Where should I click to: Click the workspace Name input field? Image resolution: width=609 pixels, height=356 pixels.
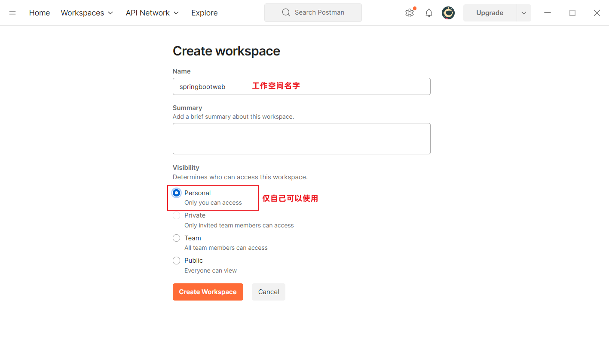301,86
